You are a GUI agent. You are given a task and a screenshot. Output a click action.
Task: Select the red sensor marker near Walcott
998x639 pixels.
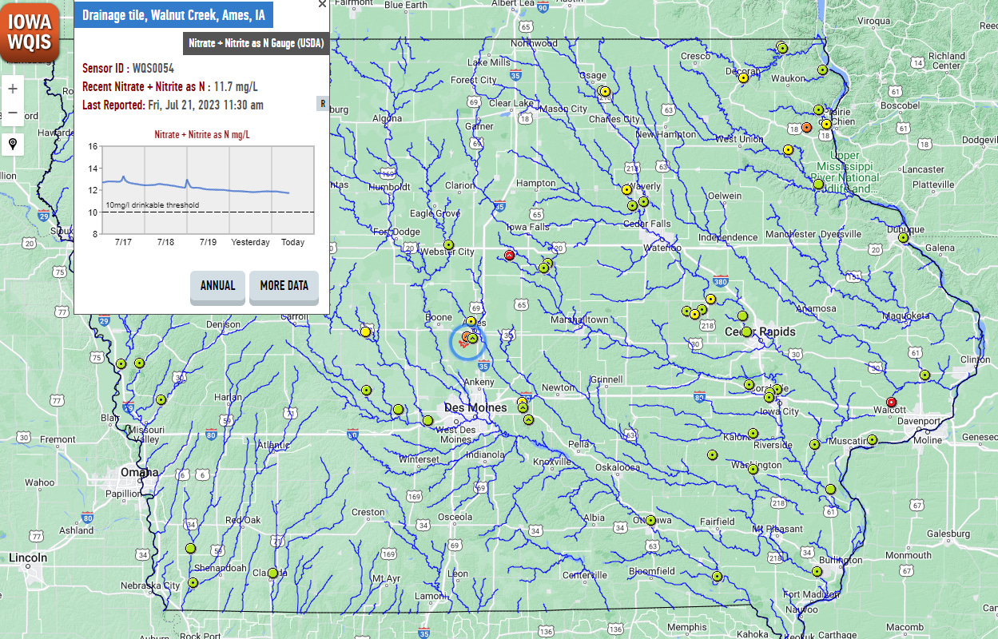pyautogui.click(x=892, y=402)
